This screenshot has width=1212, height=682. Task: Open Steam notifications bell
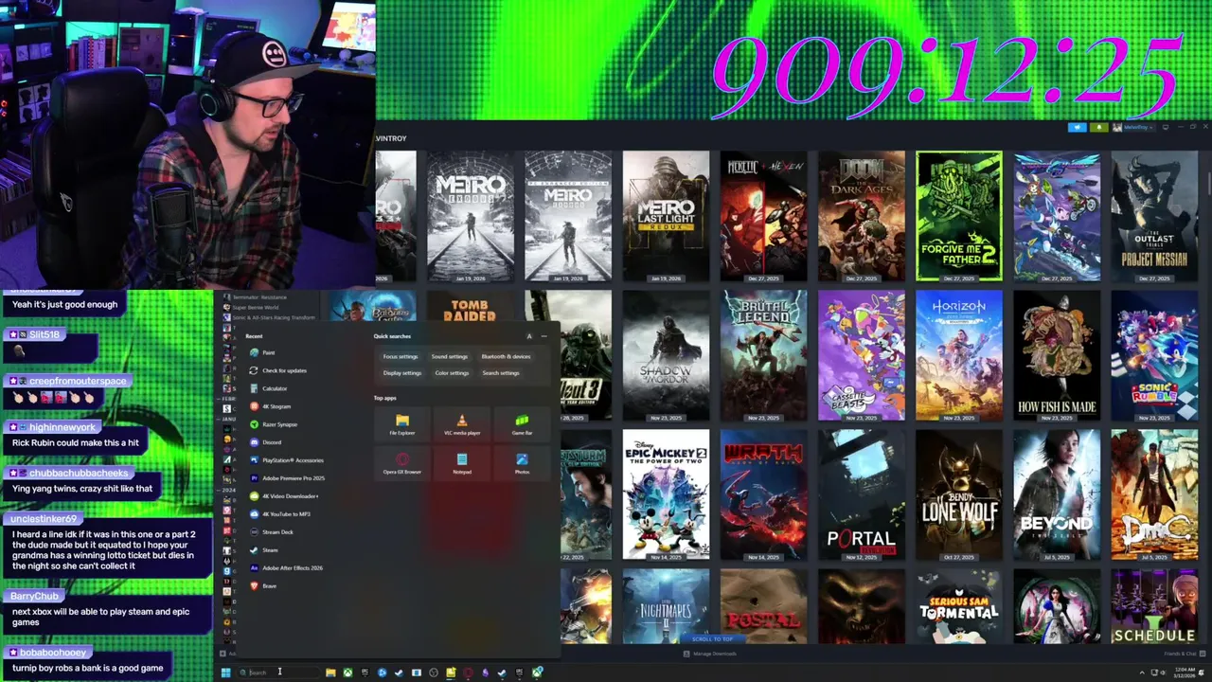click(x=1099, y=127)
